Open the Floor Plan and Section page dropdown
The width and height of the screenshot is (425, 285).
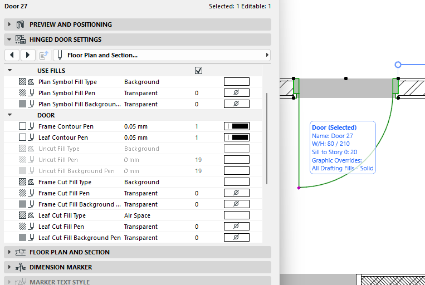point(162,55)
